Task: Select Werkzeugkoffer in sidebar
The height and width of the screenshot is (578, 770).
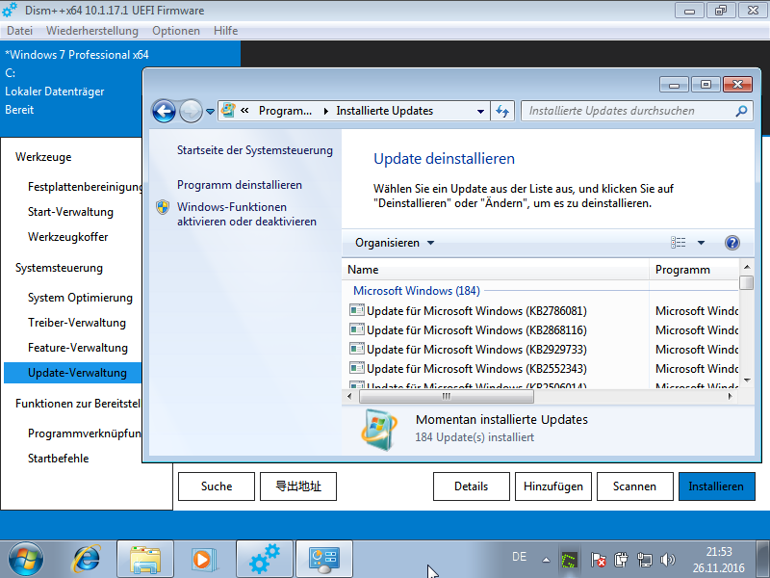Action: click(x=67, y=237)
